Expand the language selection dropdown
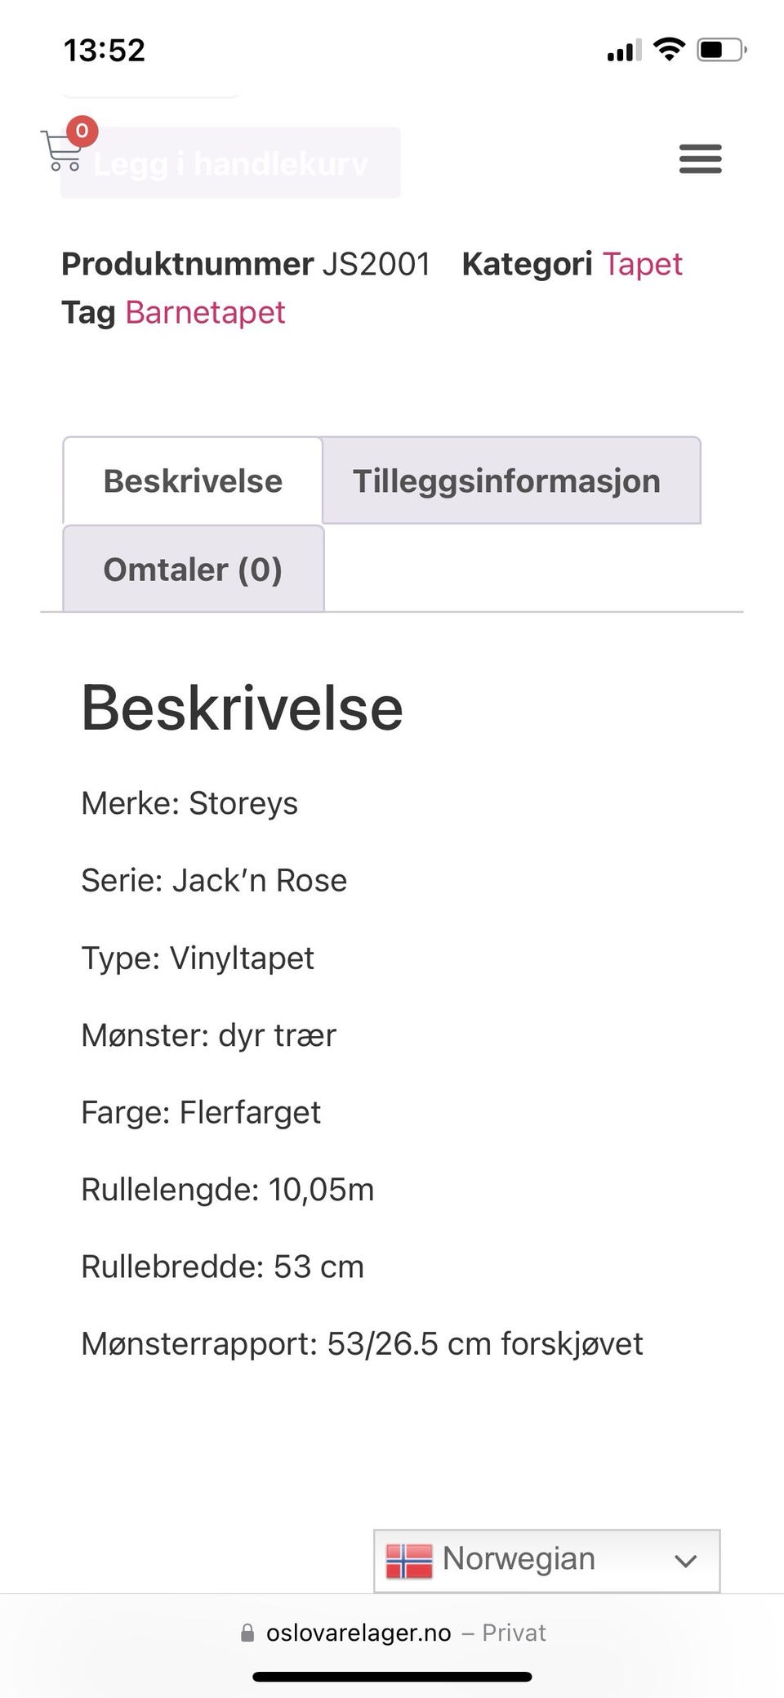The height and width of the screenshot is (1698, 784). click(546, 1558)
